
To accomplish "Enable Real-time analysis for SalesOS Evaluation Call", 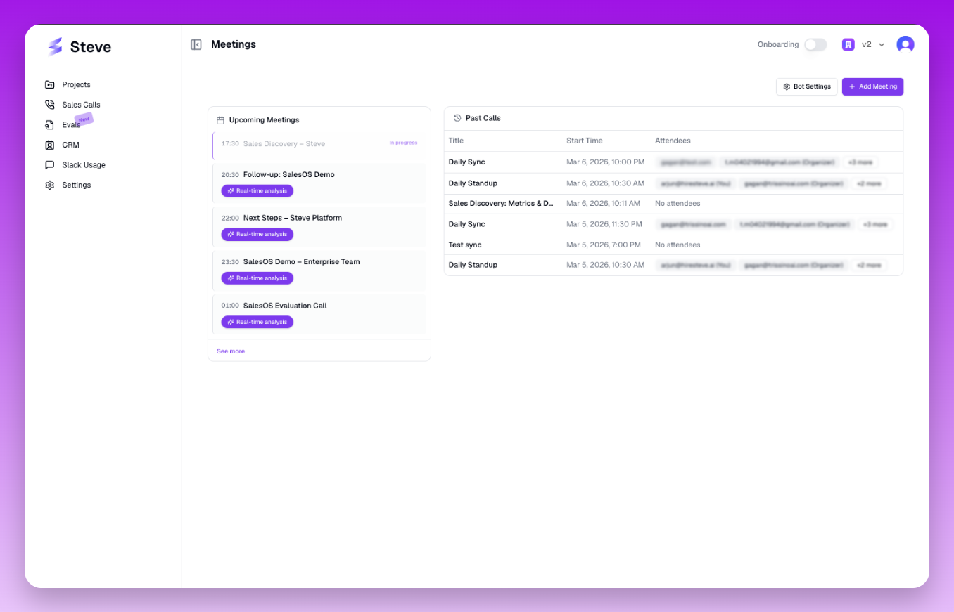I will pos(257,322).
